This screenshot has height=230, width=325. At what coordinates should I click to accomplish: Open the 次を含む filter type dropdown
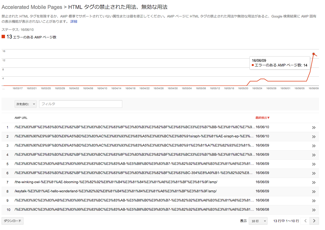(x=26, y=104)
